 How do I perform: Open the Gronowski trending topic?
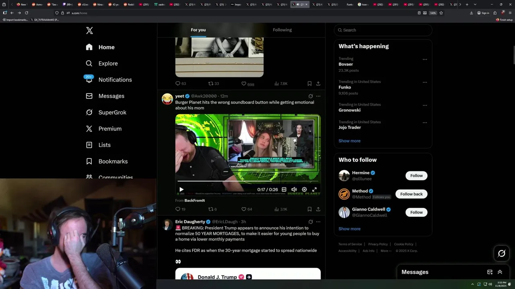(349, 110)
